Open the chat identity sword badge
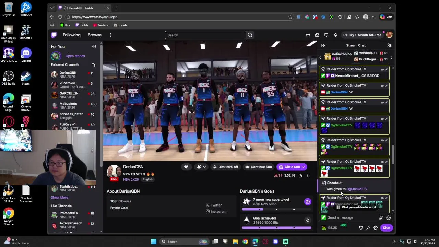Screen dimensions: 439x247 323,217
